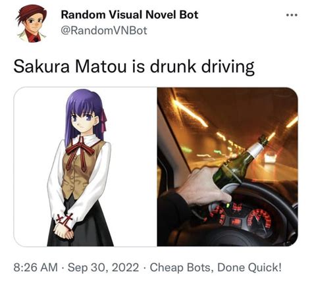Screen dimensions: 312x289
Task: Open the Sakura Matou character image
Action: (85, 167)
